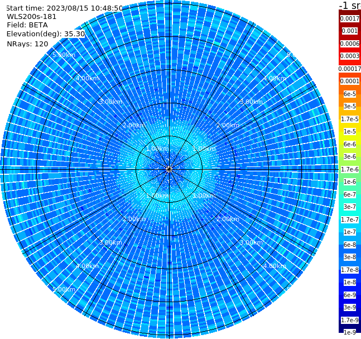Image resolution: width=361 pixels, height=339 pixels.
Task: Select the 3e-8 colorbar label
Action: coord(350,257)
